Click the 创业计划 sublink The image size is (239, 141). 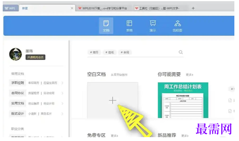tap(49, 103)
